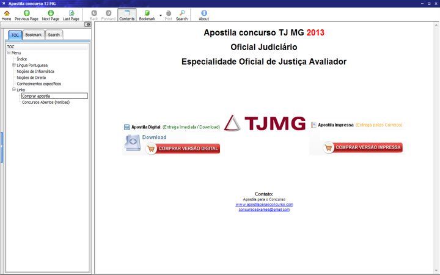Click the content scrollbar up arrow
440x275 pixels.
(x=436, y=25)
